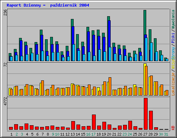Click the day label 11 on the x-axis
This screenshot has height=138, width=177.
point(62,134)
